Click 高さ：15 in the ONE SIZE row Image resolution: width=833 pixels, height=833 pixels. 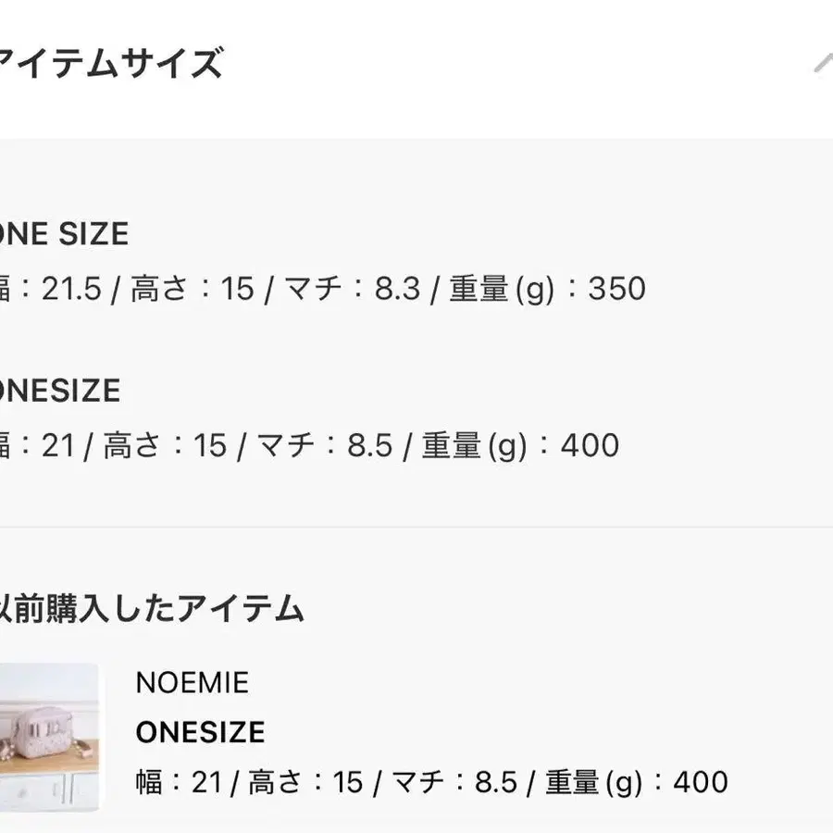tap(193, 289)
